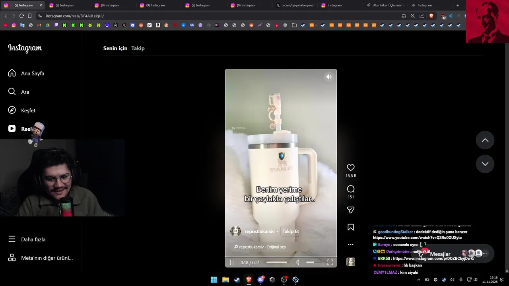Switch to x.com/gagahaberyeni tab
Screen dimensions: 509x286
tap(295, 5)
